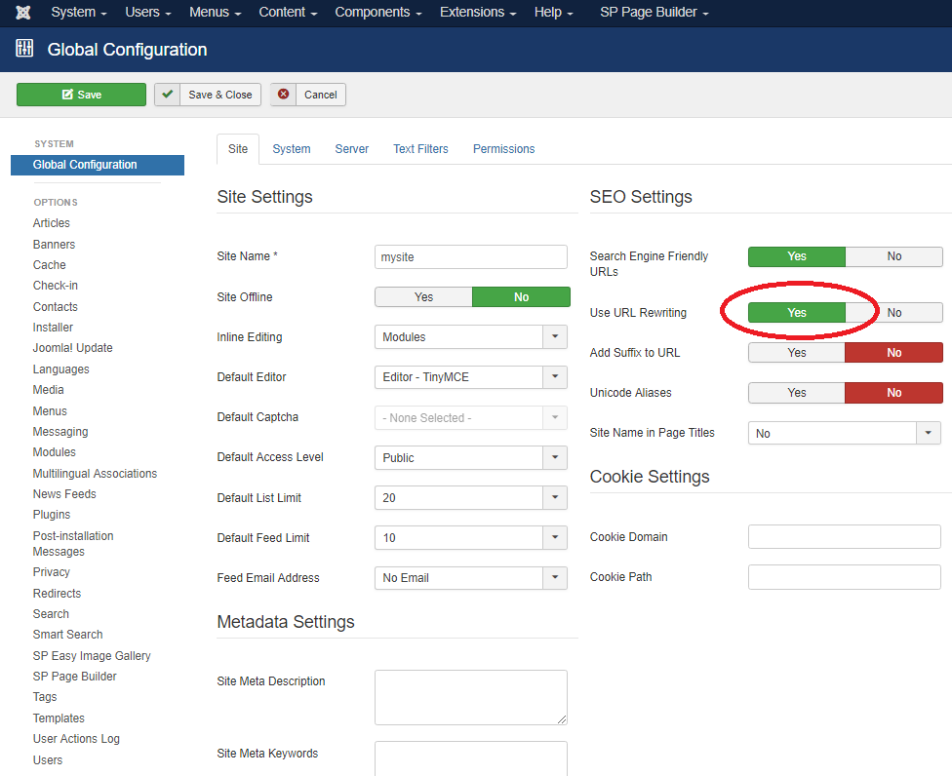952x776 pixels.
Task: Click the red Cancel icon
Action: [x=284, y=95]
